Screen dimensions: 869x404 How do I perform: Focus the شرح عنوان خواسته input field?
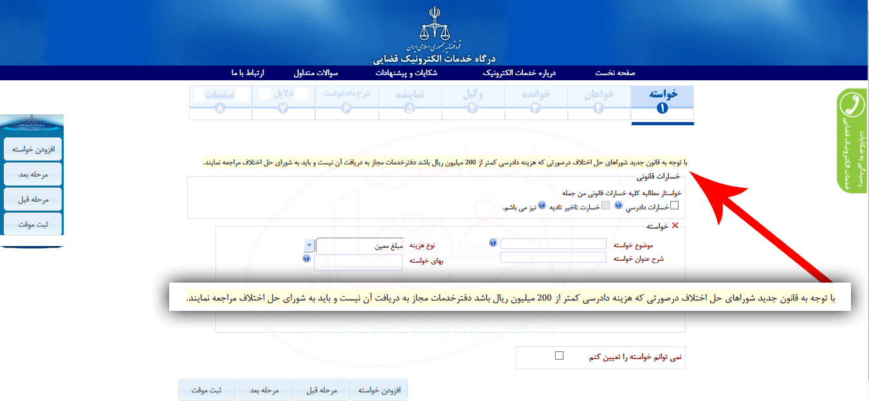553,258
